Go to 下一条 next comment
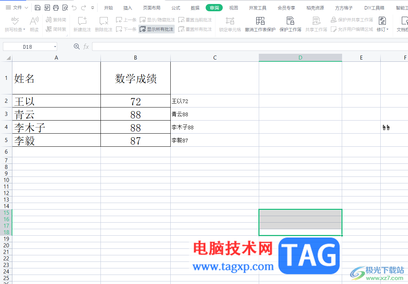Image resolution: width=408 pixels, height=284 pixels. point(126,29)
